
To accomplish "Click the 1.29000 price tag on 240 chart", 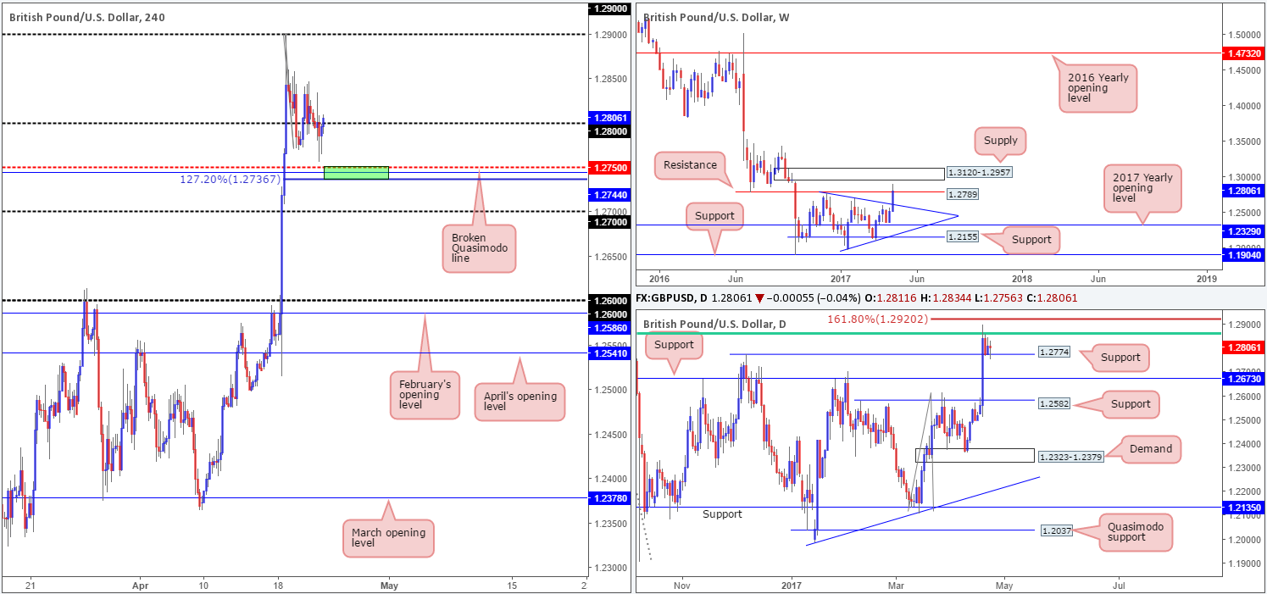I will point(609,8).
